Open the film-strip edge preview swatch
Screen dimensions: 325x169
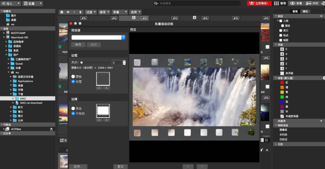click(x=103, y=111)
